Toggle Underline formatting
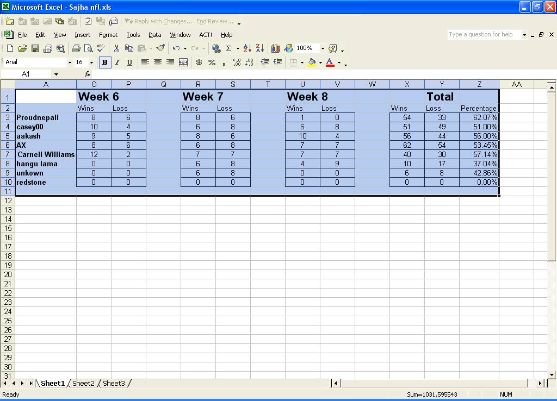The width and height of the screenshot is (557, 401). click(x=129, y=62)
